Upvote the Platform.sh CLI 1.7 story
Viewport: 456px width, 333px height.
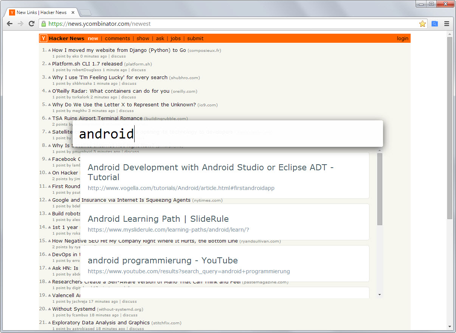(x=49, y=64)
